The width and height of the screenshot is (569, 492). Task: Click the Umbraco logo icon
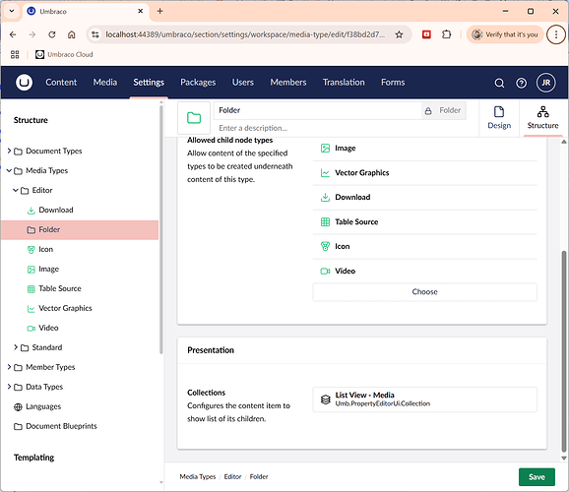24,83
